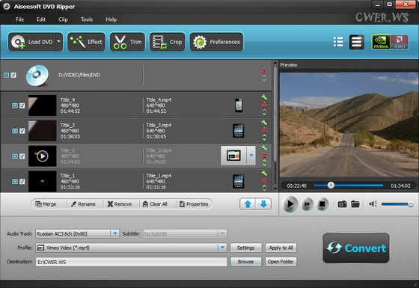Click Title_3 tablet profile icon
The image size is (419, 288).
(x=239, y=131)
